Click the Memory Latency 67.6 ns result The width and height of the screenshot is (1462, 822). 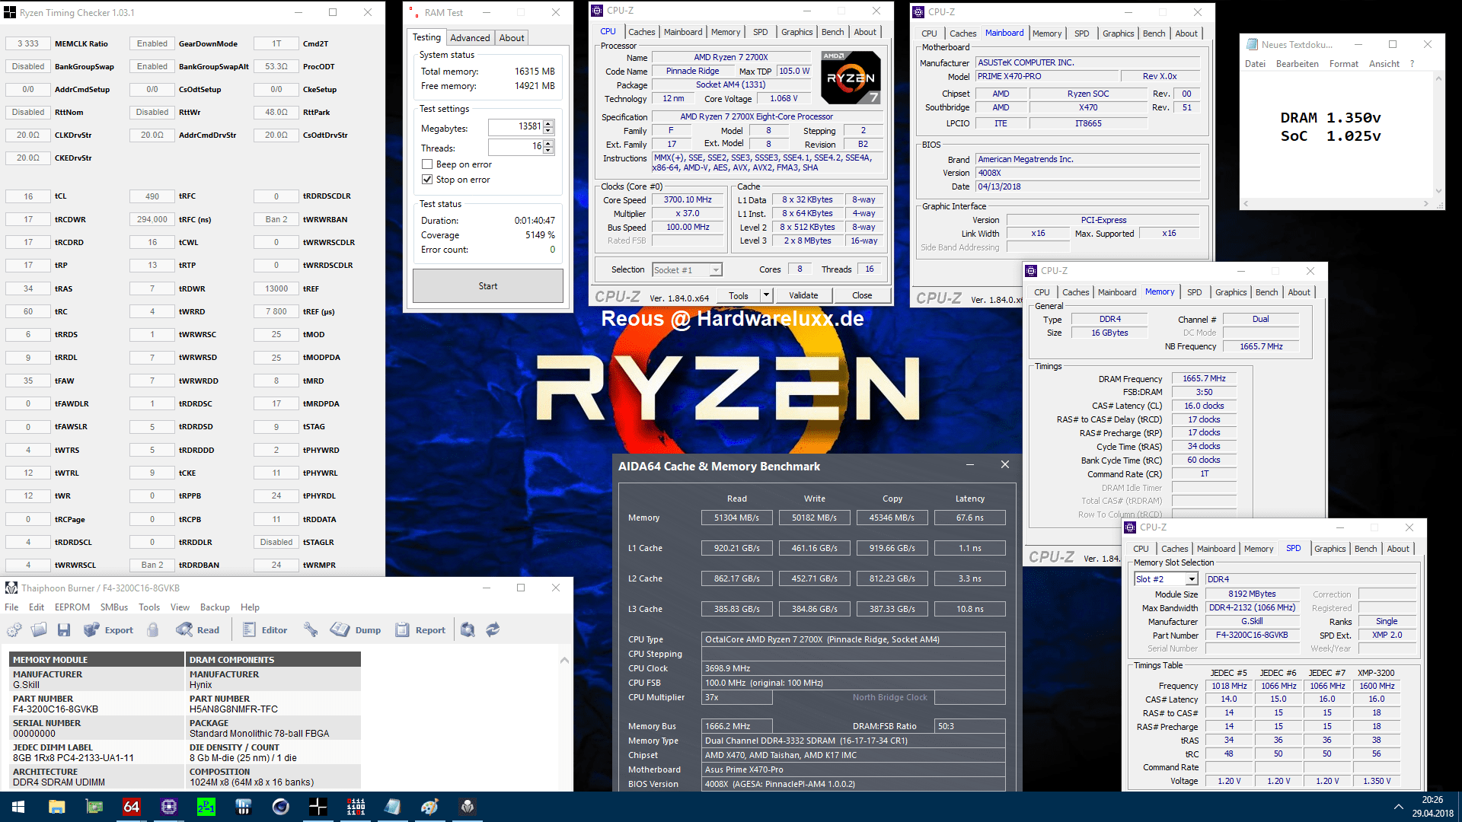[969, 518]
